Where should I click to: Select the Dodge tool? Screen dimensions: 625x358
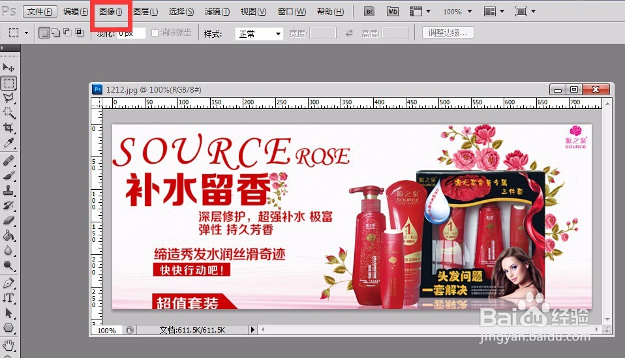click(x=8, y=265)
